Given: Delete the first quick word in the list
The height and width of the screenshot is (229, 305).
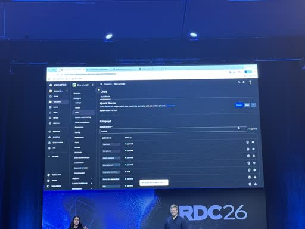Looking at the screenshot, I should [x=247, y=142].
